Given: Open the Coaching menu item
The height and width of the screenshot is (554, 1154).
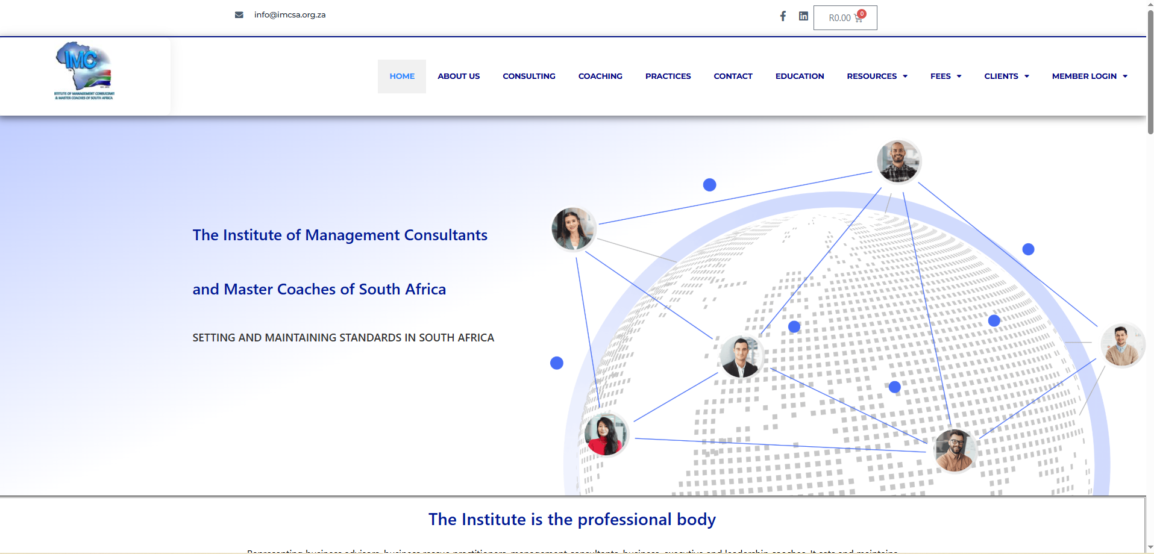Looking at the screenshot, I should click(600, 76).
